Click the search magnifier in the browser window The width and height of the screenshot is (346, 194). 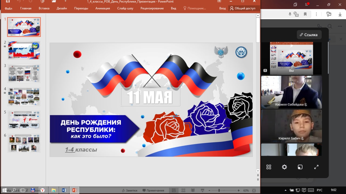point(330,26)
